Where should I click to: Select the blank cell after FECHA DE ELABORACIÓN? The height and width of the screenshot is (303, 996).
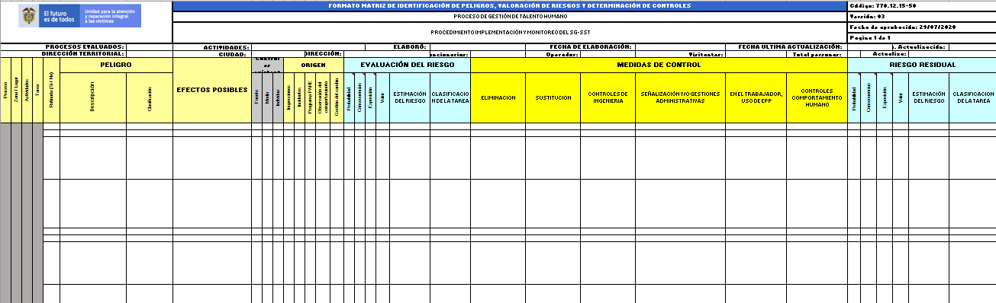[x=681, y=47]
